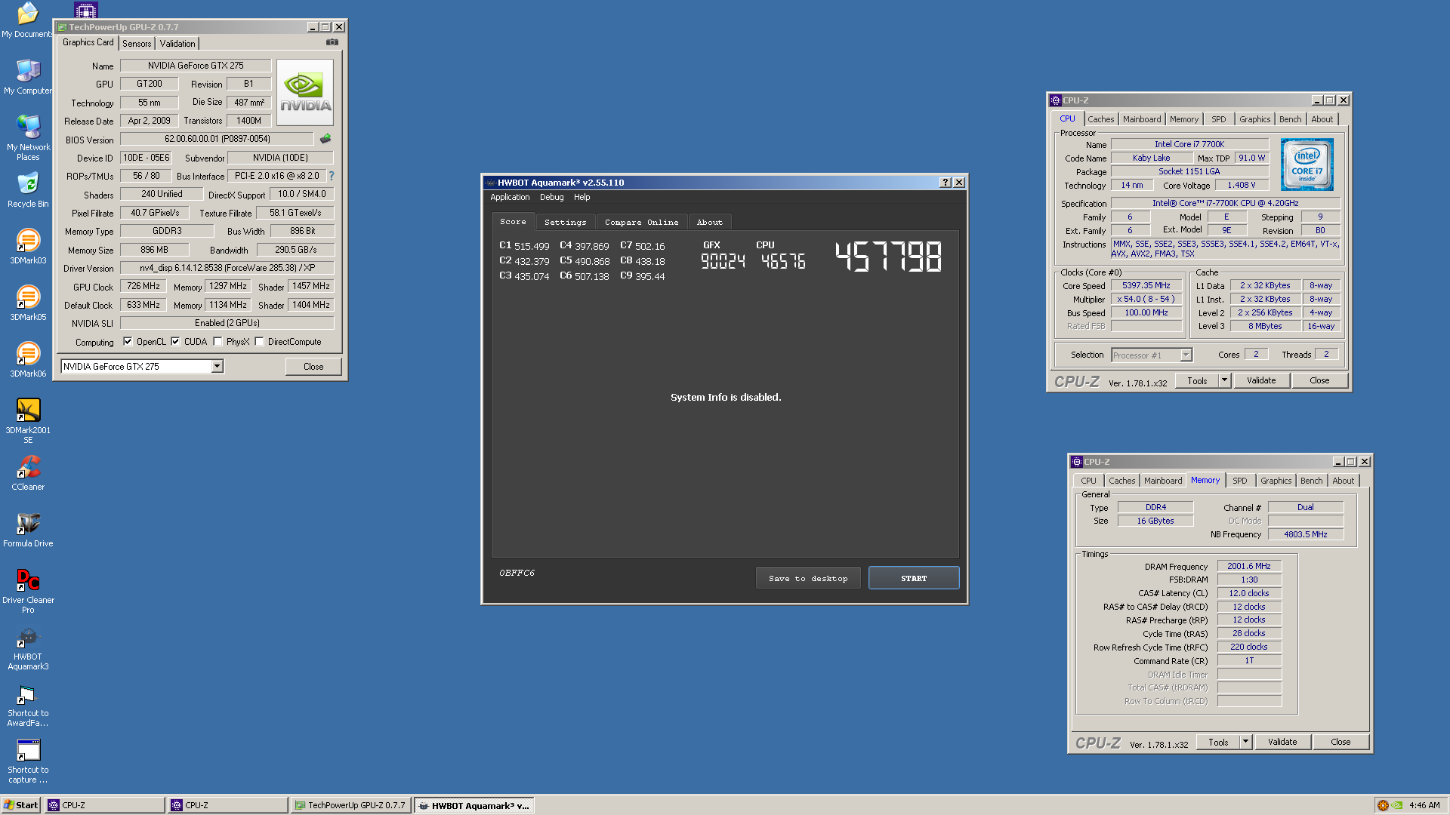This screenshot has height=815, width=1450.
Task: Open the My Computer desktop icon
Action: click(28, 76)
